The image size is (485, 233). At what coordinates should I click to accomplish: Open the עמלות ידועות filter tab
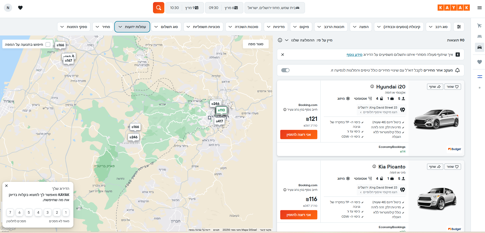click(132, 27)
